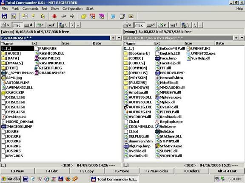
Task: Select drive d in the left panel
Action: pos(28,25)
